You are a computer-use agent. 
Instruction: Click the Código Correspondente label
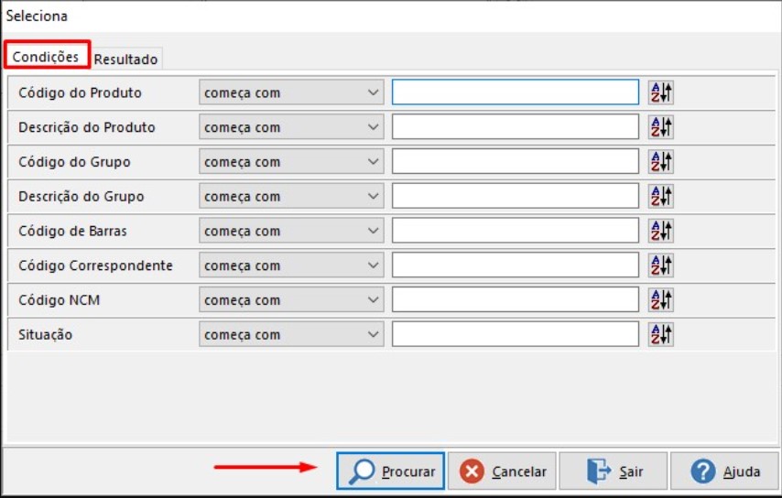coord(96,265)
